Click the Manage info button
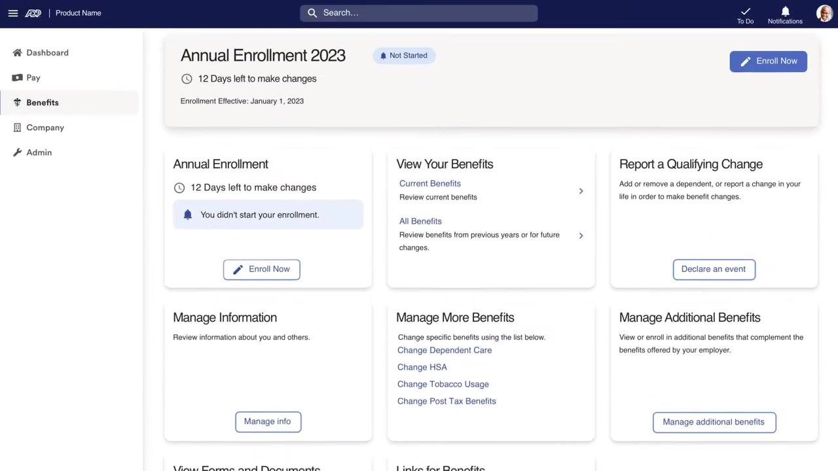The height and width of the screenshot is (471, 838). (x=268, y=422)
